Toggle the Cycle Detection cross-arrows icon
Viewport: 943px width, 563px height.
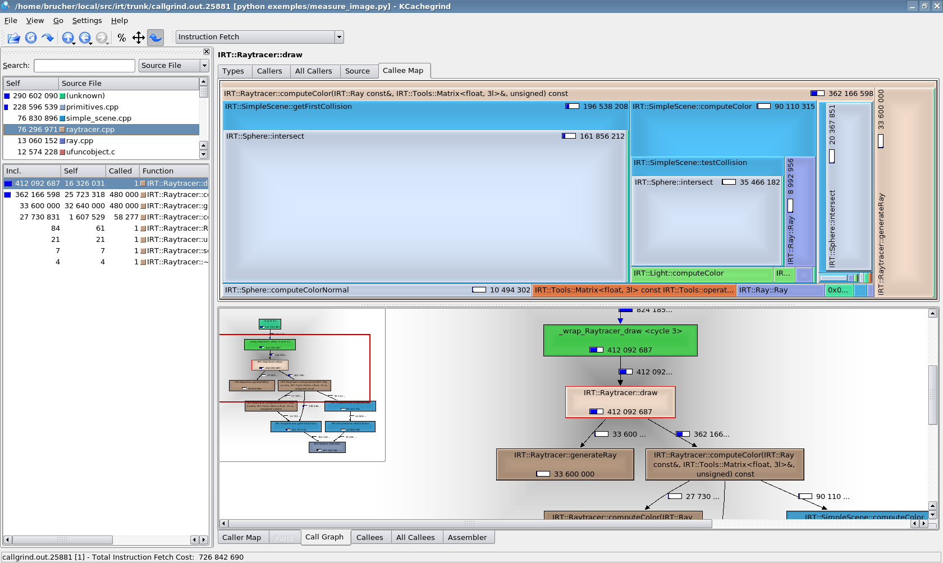click(139, 38)
